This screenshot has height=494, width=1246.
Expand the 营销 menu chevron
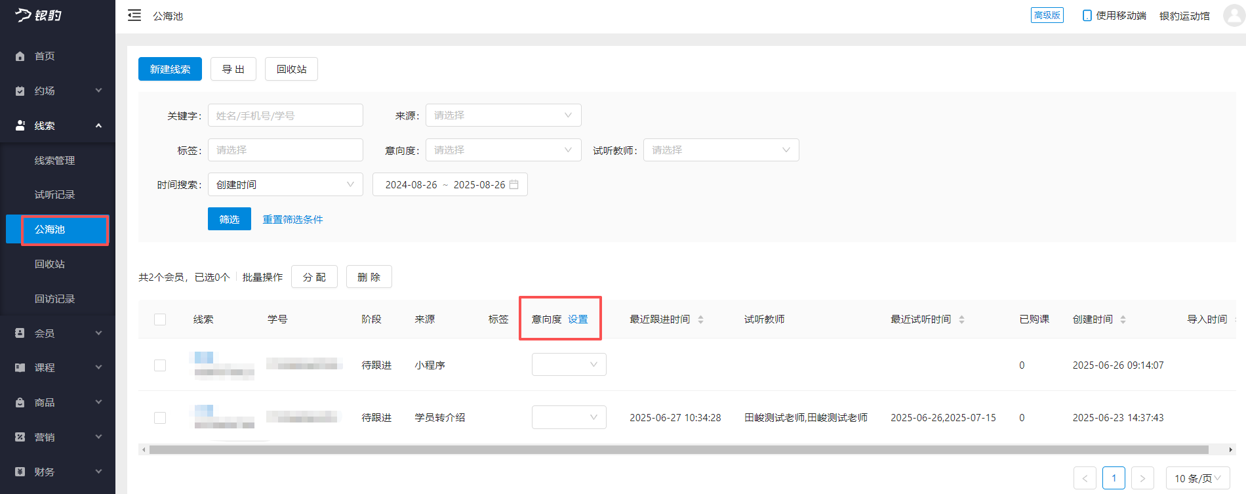98,437
